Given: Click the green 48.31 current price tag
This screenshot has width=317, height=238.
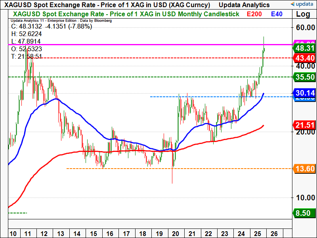Looking at the screenshot, I should 304,48.
